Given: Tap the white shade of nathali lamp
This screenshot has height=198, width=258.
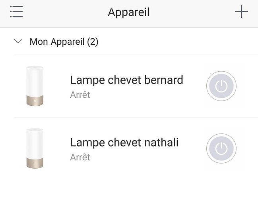Looking at the screenshot, I should click(x=35, y=143).
